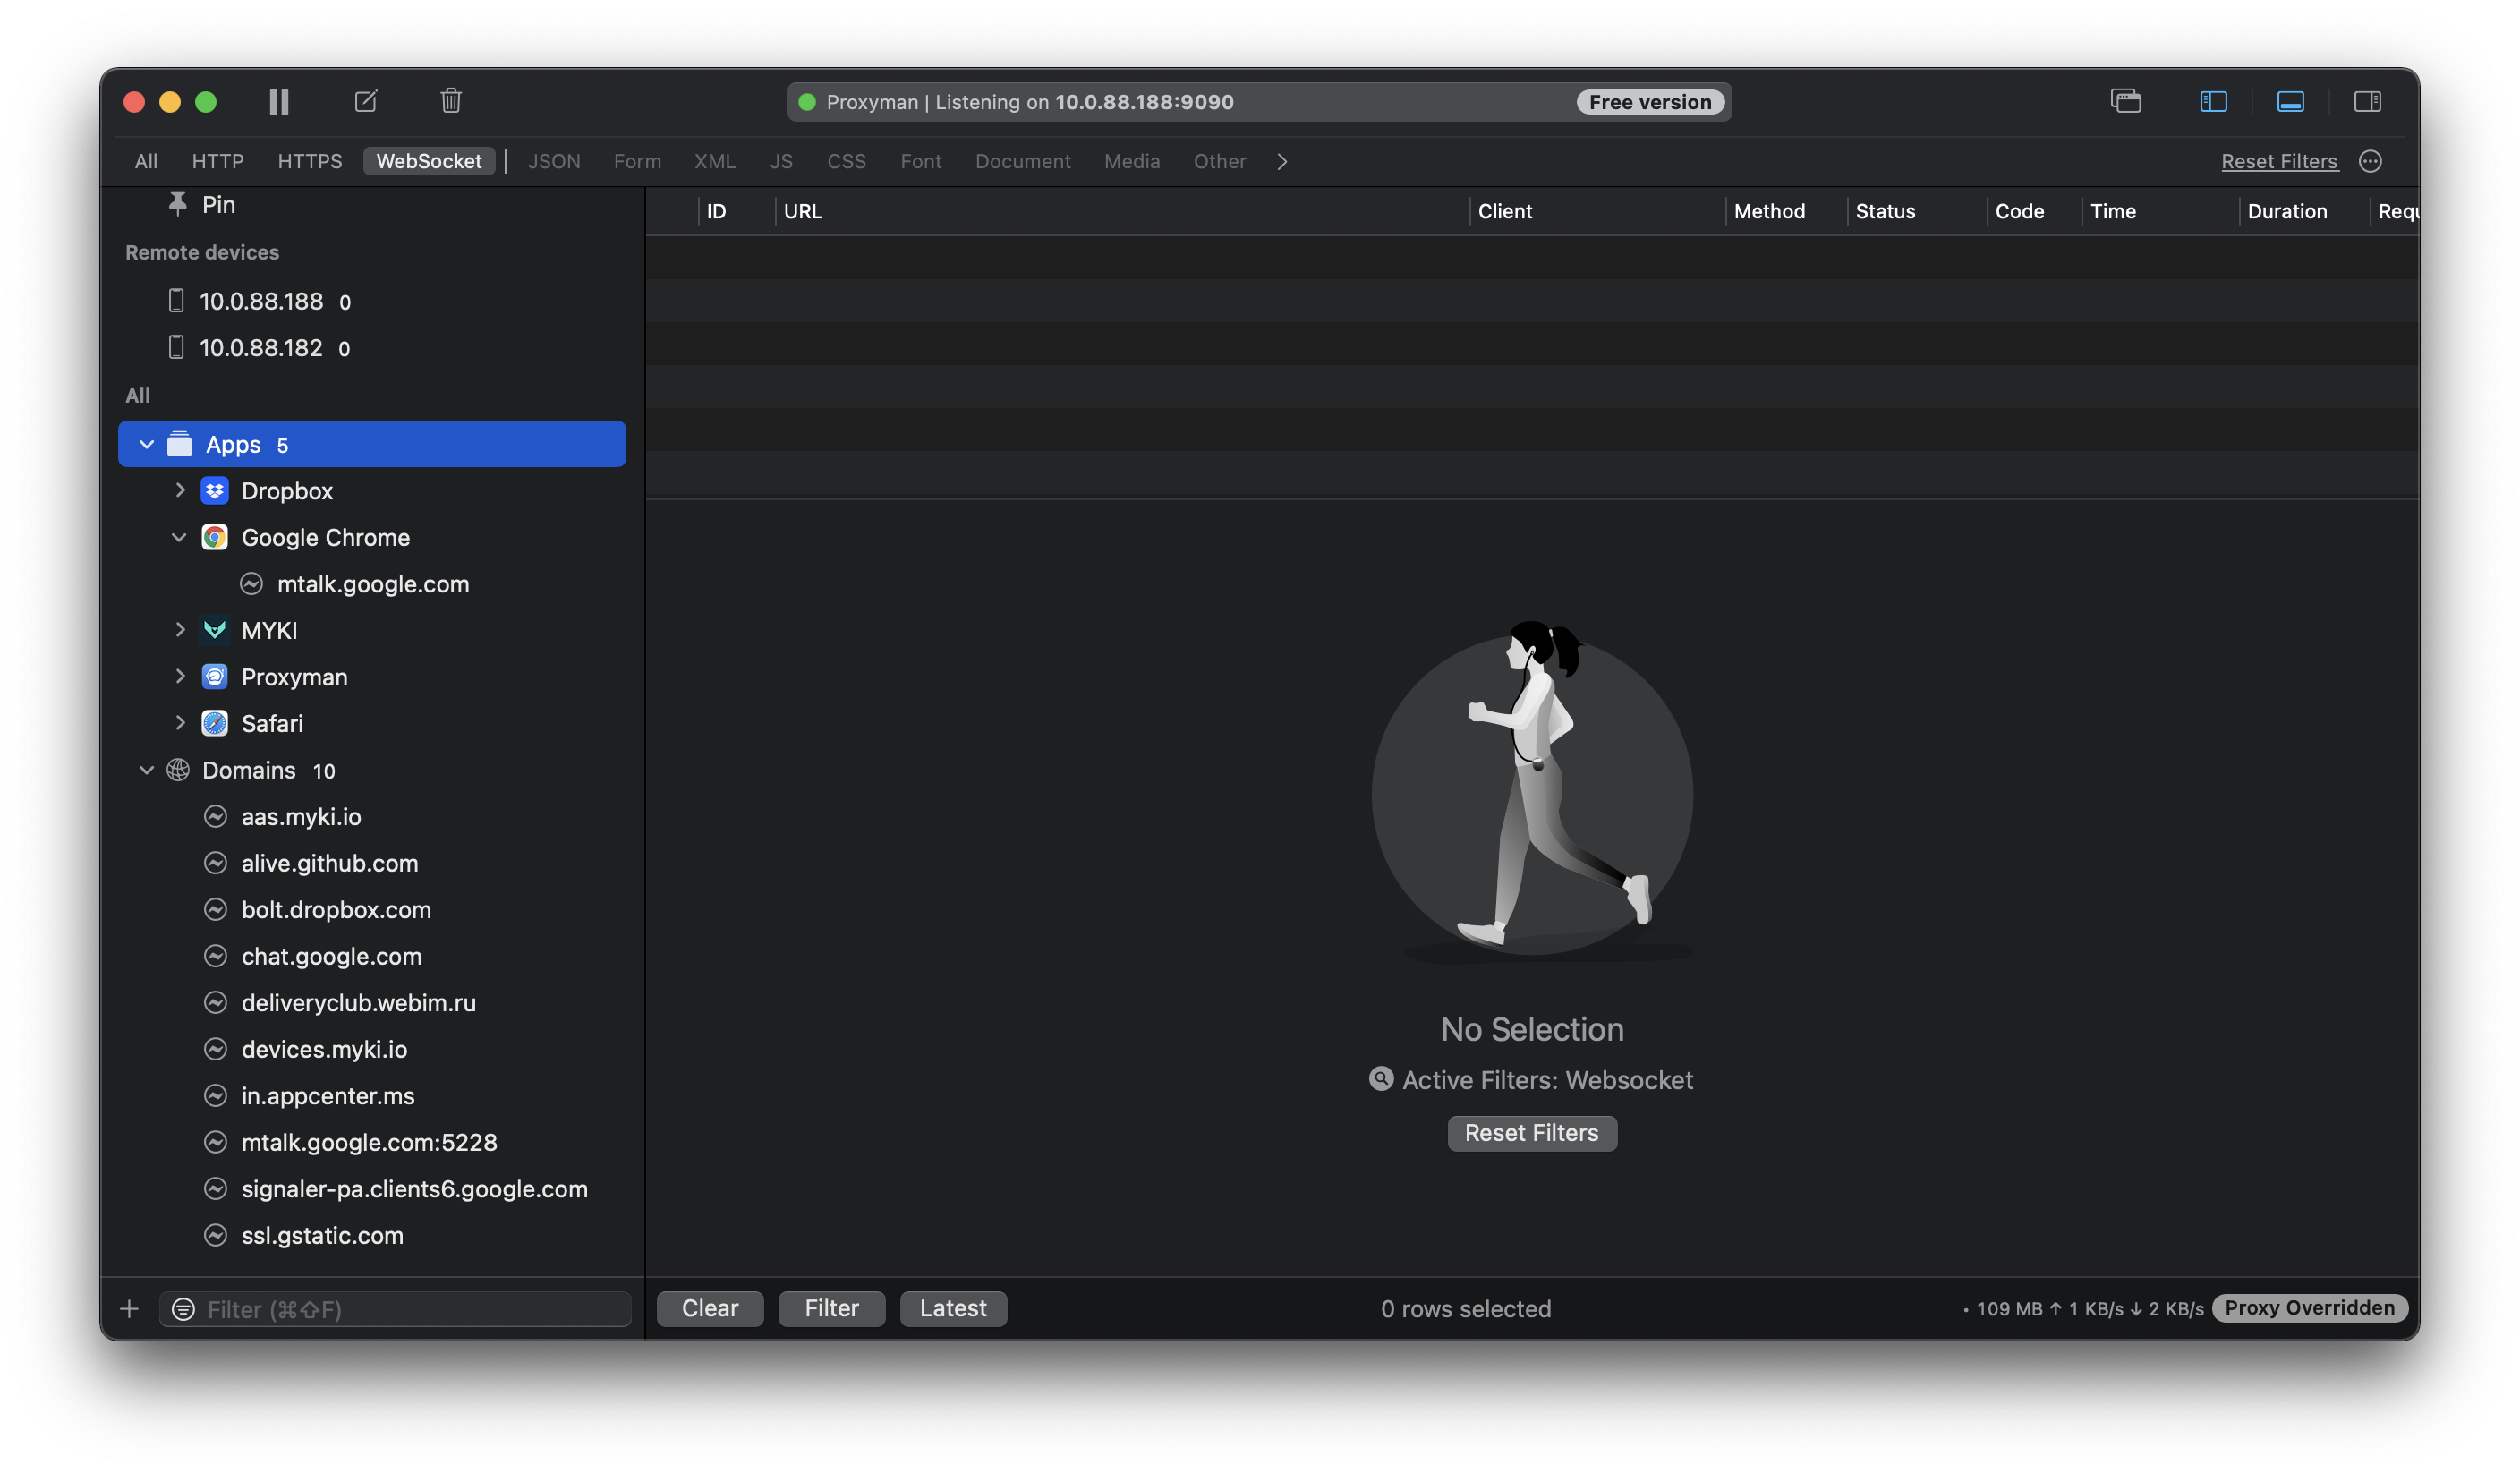Collapse the Domains group in sidebar
This screenshot has width=2520, height=1473.
[x=147, y=770]
